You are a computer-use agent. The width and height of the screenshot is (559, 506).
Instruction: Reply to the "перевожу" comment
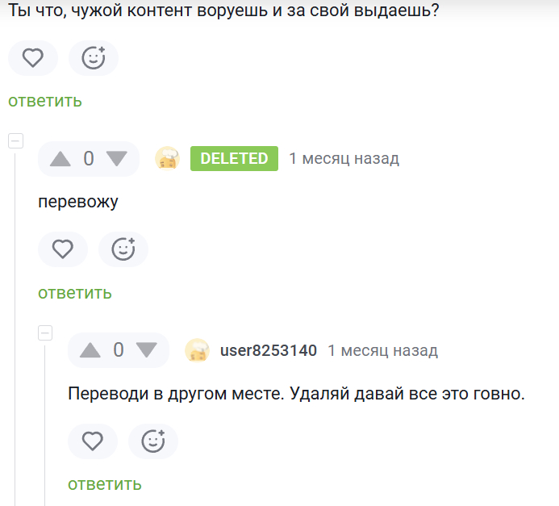pos(75,293)
